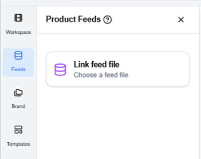Switch to the Feeds label tab
The image size is (201, 159).
click(19, 69)
